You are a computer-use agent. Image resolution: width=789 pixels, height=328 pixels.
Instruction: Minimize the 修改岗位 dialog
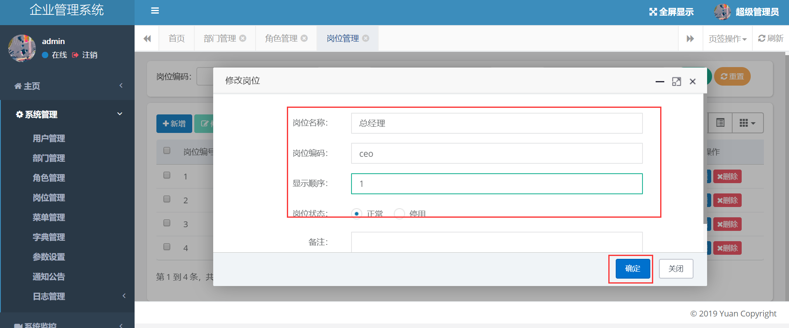(660, 81)
